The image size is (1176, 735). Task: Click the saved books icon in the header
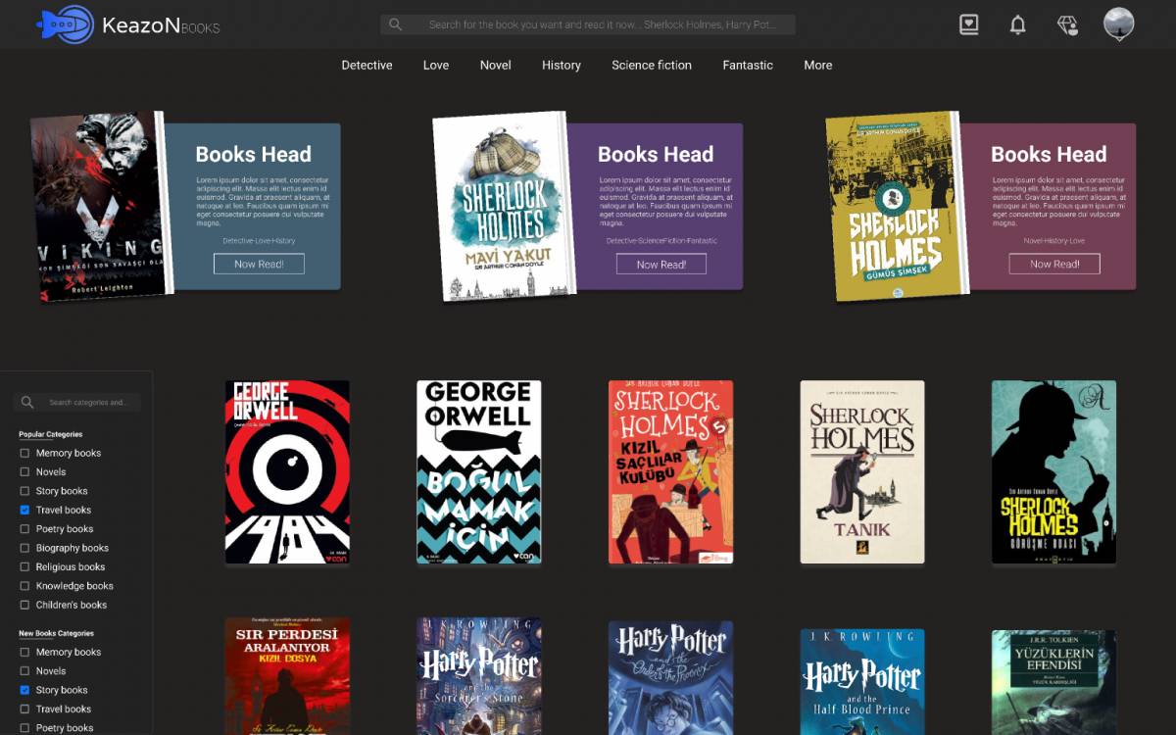(968, 24)
